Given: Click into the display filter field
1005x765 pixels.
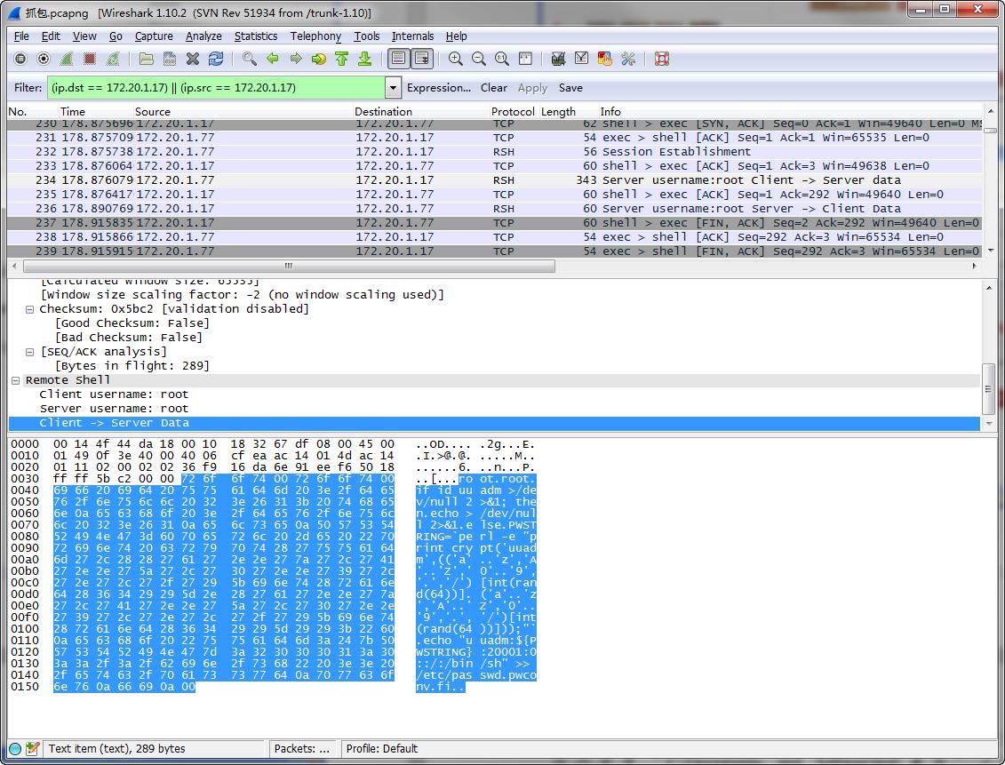Looking at the screenshot, I should coord(215,88).
